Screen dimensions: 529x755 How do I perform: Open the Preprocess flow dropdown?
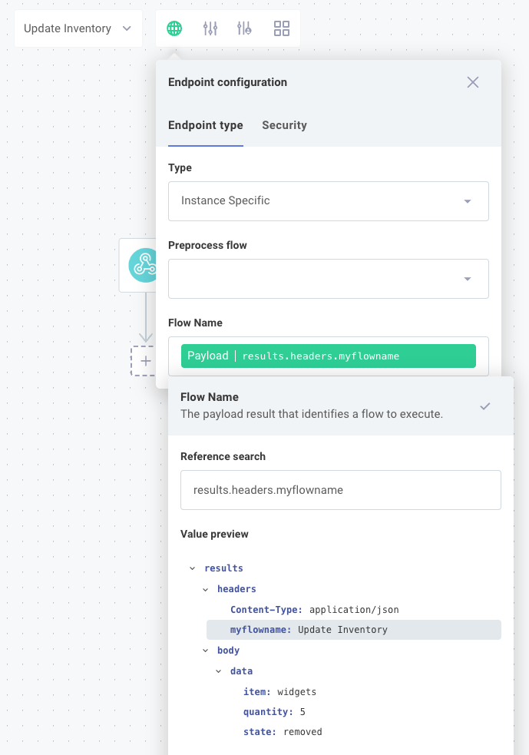click(328, 278)
